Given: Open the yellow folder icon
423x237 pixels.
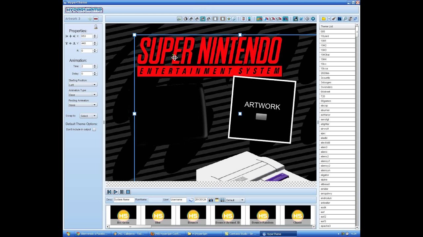Looking at the screenshot, I should (x=323, y=19).
